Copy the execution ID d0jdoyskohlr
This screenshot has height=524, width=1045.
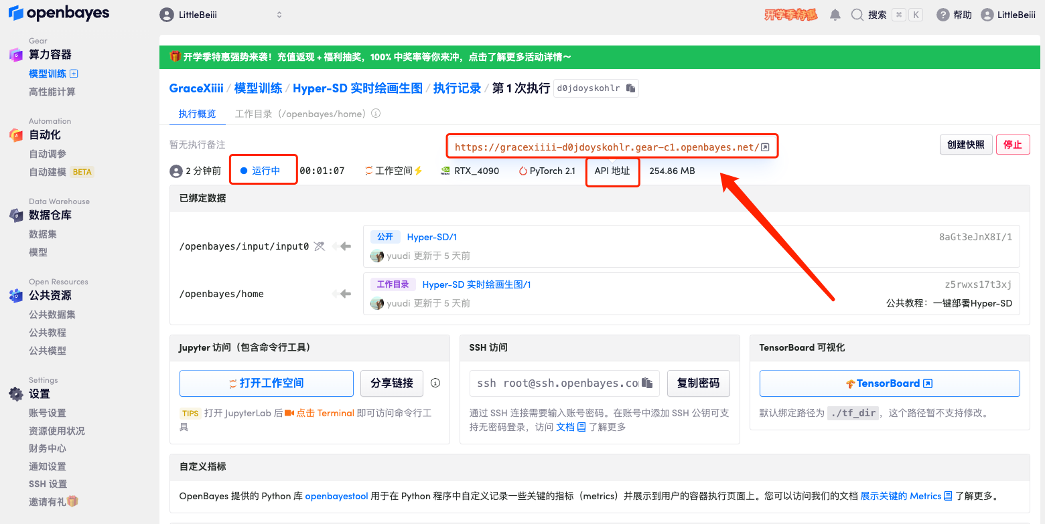click(x=630, y=88)
